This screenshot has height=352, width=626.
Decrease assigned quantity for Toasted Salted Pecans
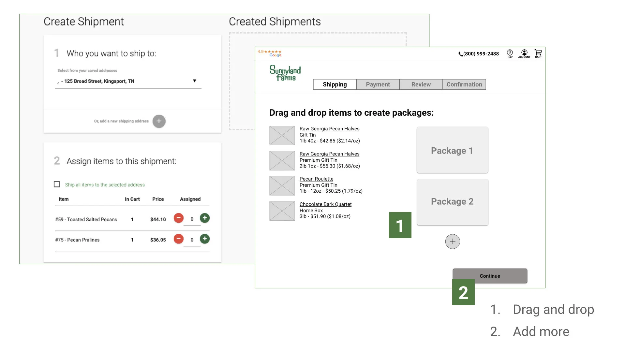(178, 218)
